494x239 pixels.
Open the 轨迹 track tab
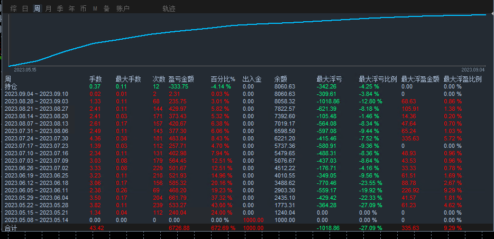tap(169, 9)
